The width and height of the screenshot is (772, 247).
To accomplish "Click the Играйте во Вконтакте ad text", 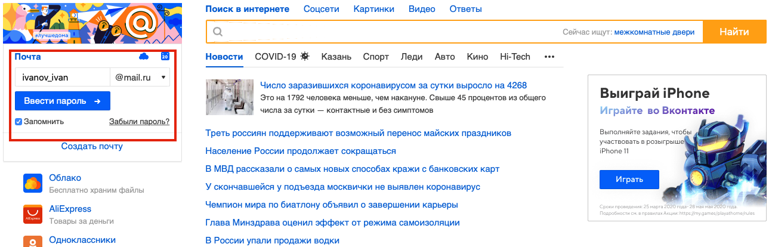I will [x=657, y=111].
